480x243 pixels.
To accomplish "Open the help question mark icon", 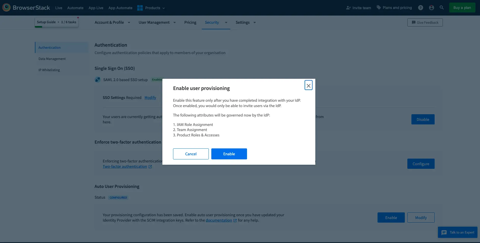I will click(421, 8).
